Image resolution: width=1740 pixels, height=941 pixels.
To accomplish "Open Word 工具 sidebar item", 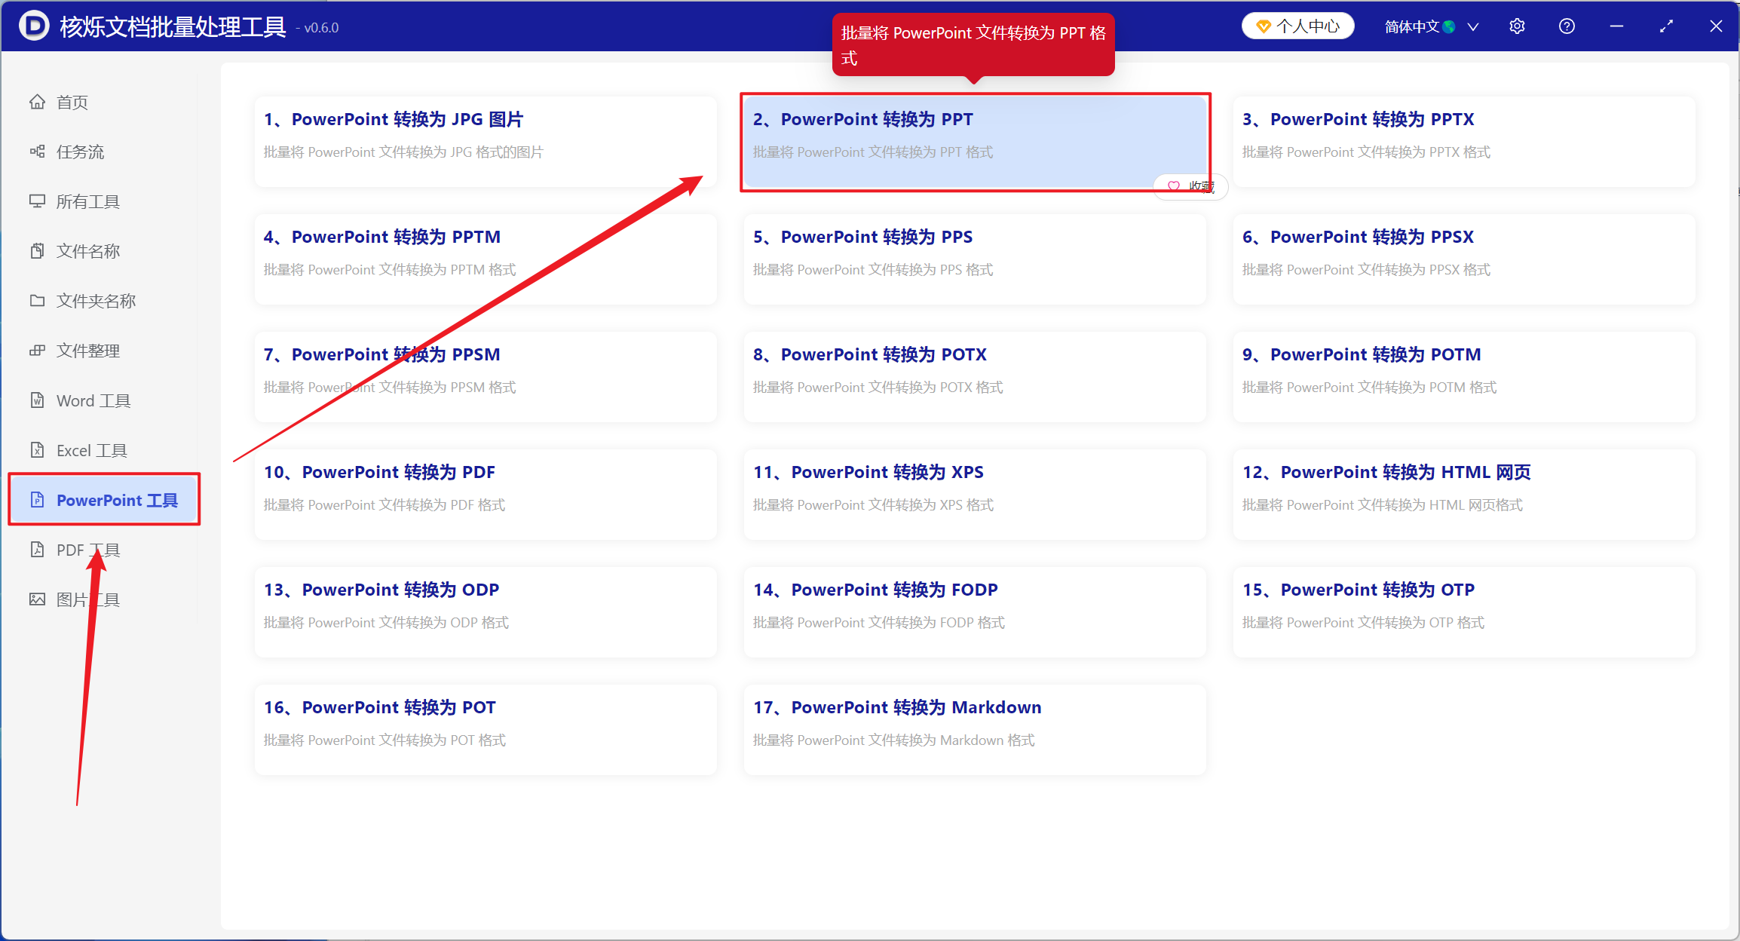I will click(x=104, y=400).
